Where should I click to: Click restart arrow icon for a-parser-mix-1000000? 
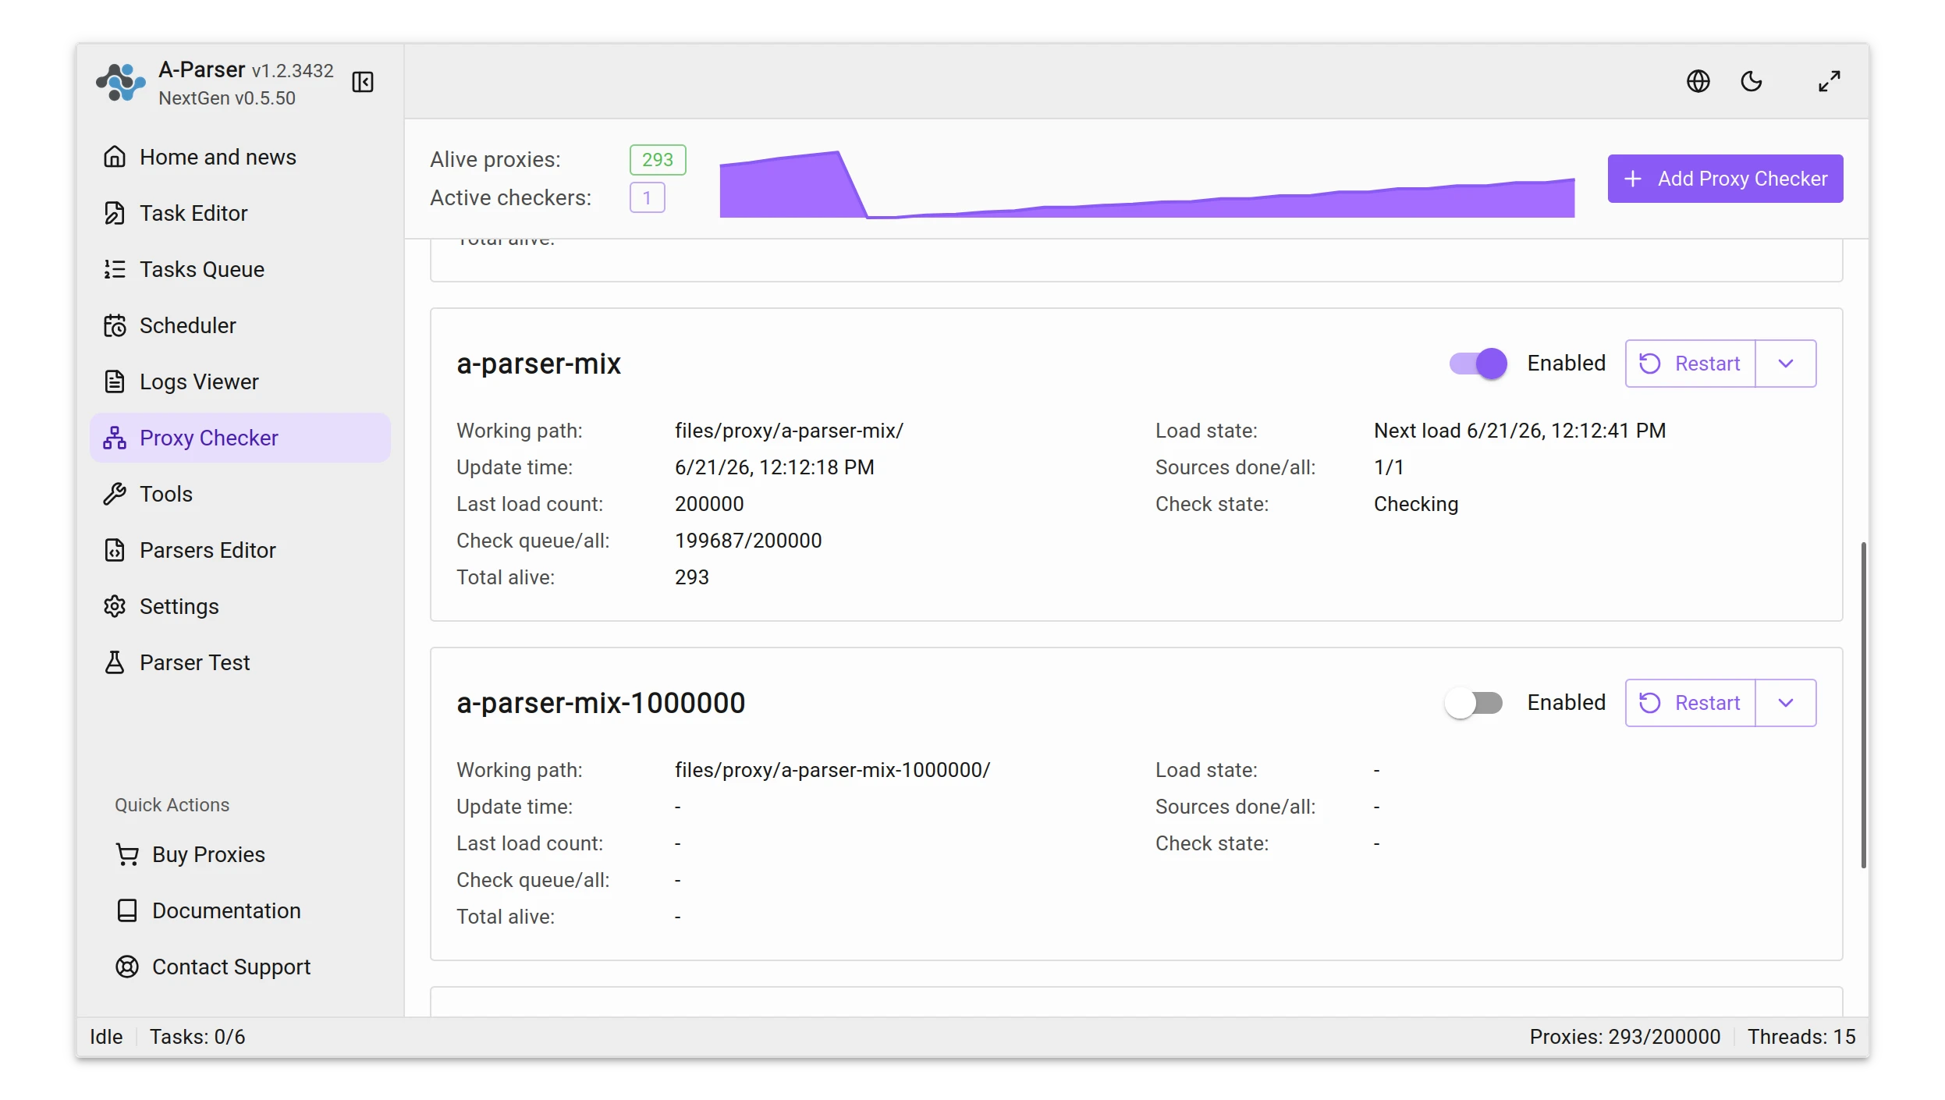[1649, 703]
